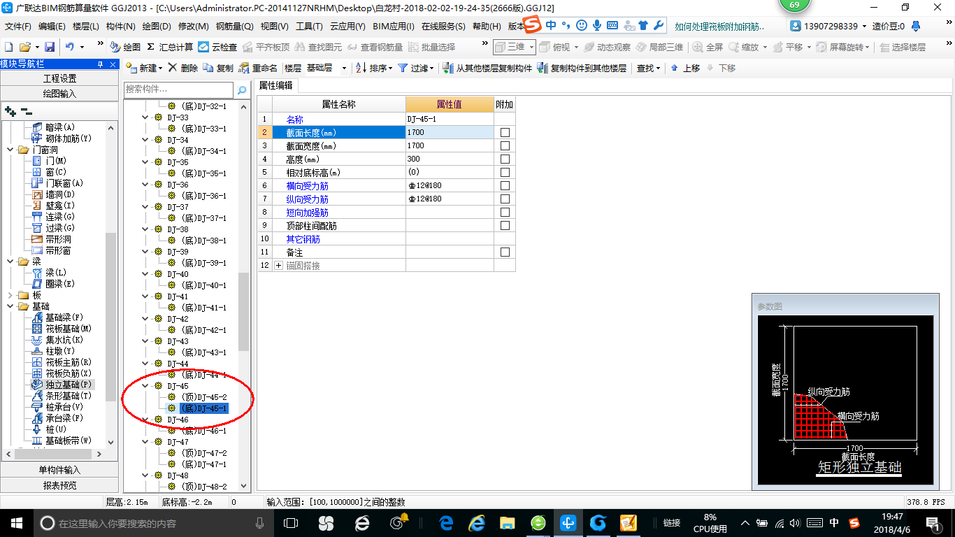955x537 pixels.
Task: Toggle 附加 checkbox for 横向受力筋 row
Action: pyautogui.click(x=505, y=185)
